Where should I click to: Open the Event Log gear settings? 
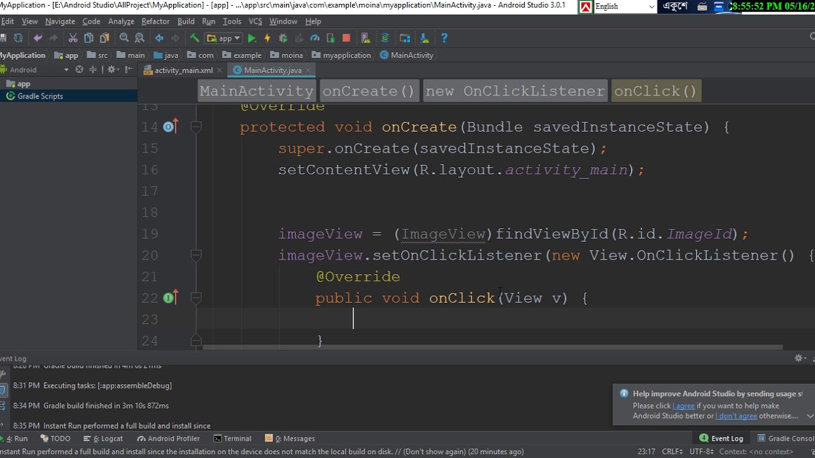800,359
